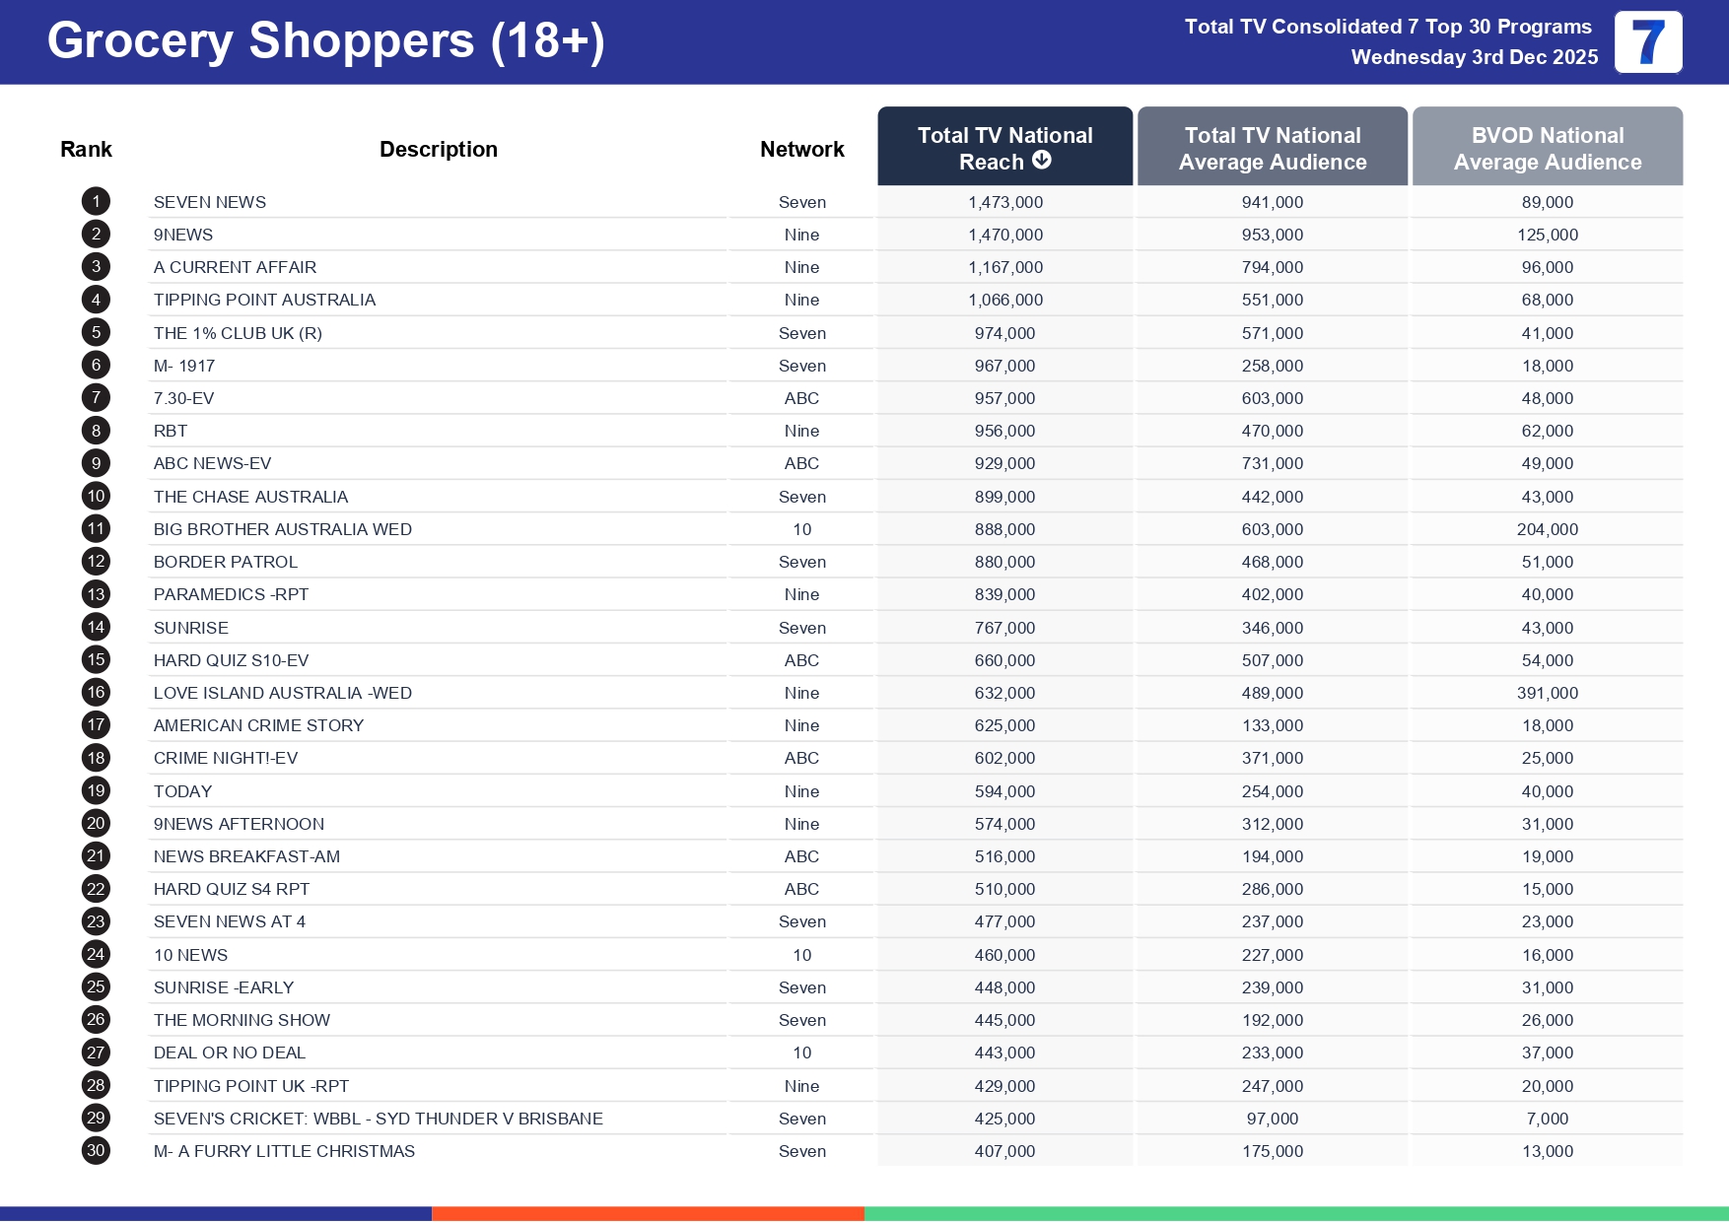Viewport: 1729px width, 1223px height.
Task: Click the rank 11 circle badge
Action: pos(96,529)
